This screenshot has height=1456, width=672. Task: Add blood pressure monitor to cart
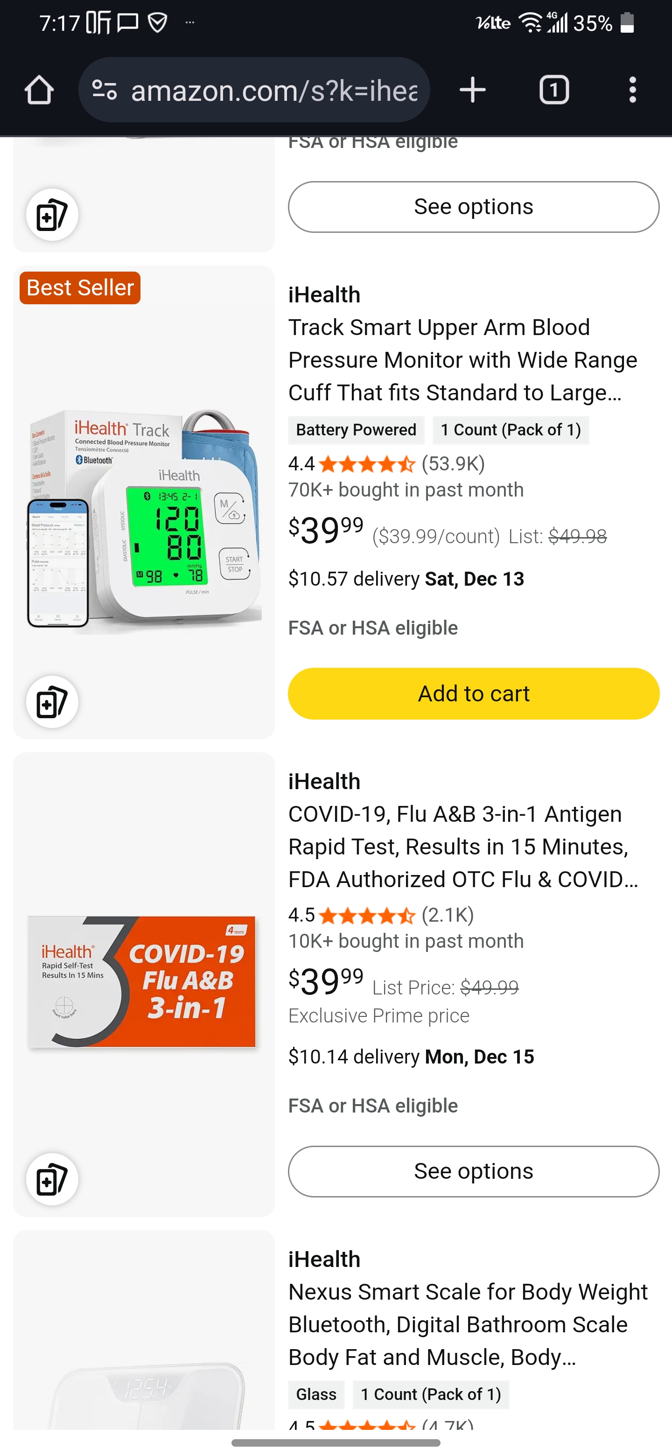[x=473, y=693]
